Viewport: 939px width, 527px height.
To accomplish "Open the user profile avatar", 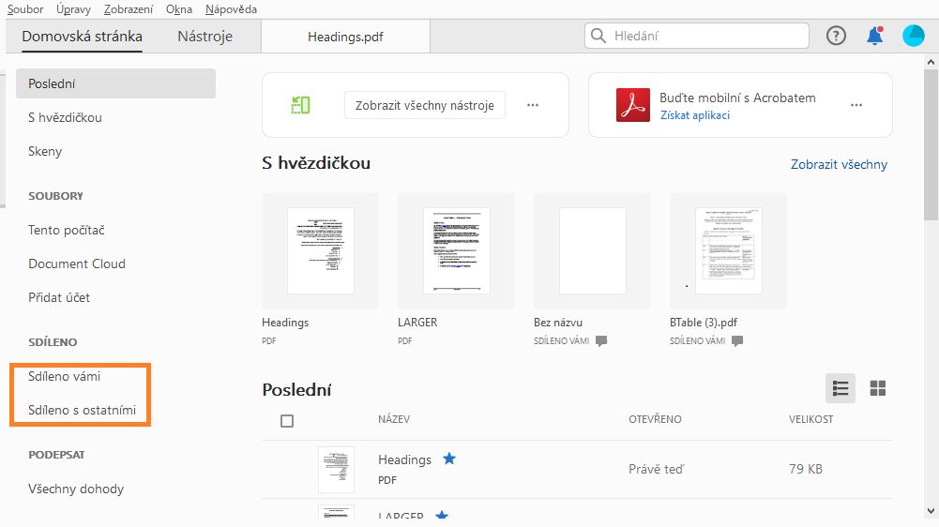I will coord(914,36).
